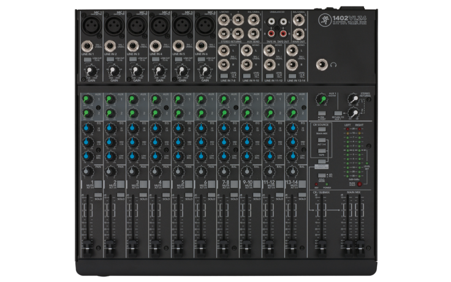Mute stereo channel 9-10
The width and height of the screenshot is (451, 282).
[257, 184]
